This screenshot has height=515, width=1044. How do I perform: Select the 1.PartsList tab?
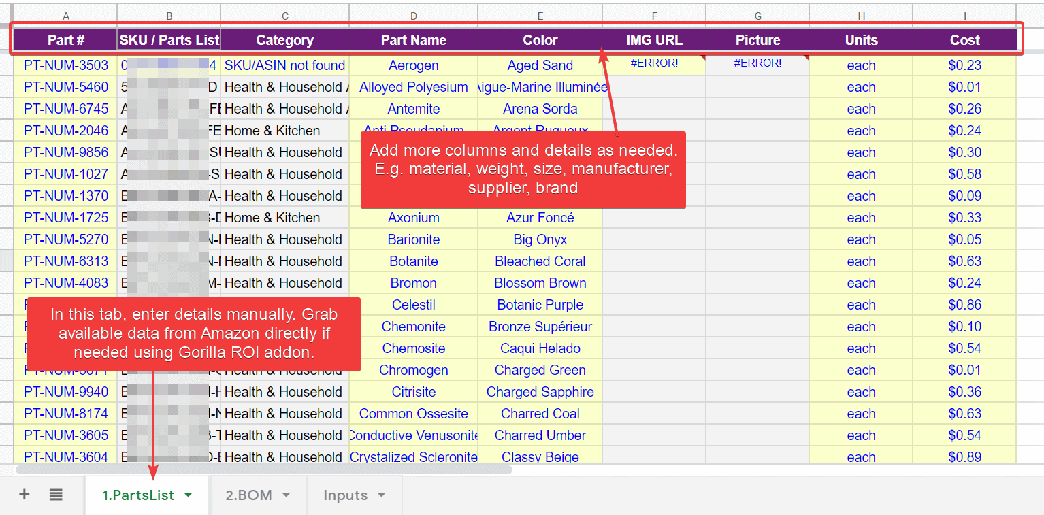coord(140,495)
